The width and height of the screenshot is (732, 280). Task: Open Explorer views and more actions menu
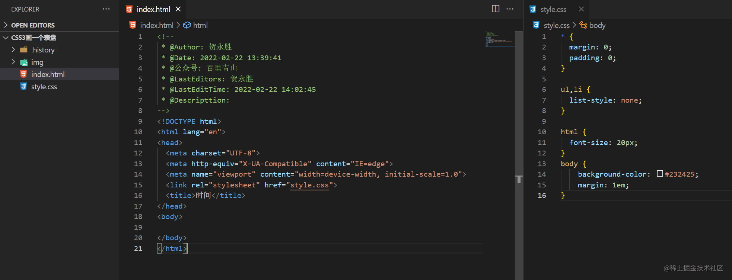106,9
